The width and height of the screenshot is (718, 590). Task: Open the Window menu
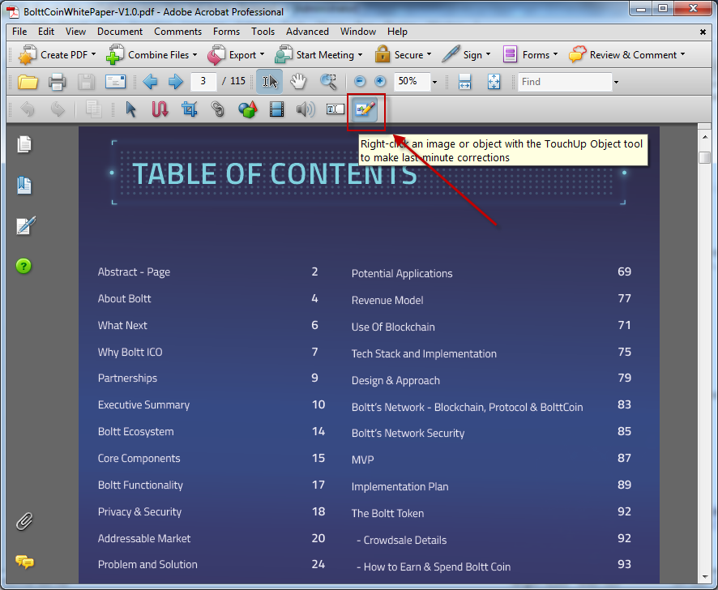358,32
